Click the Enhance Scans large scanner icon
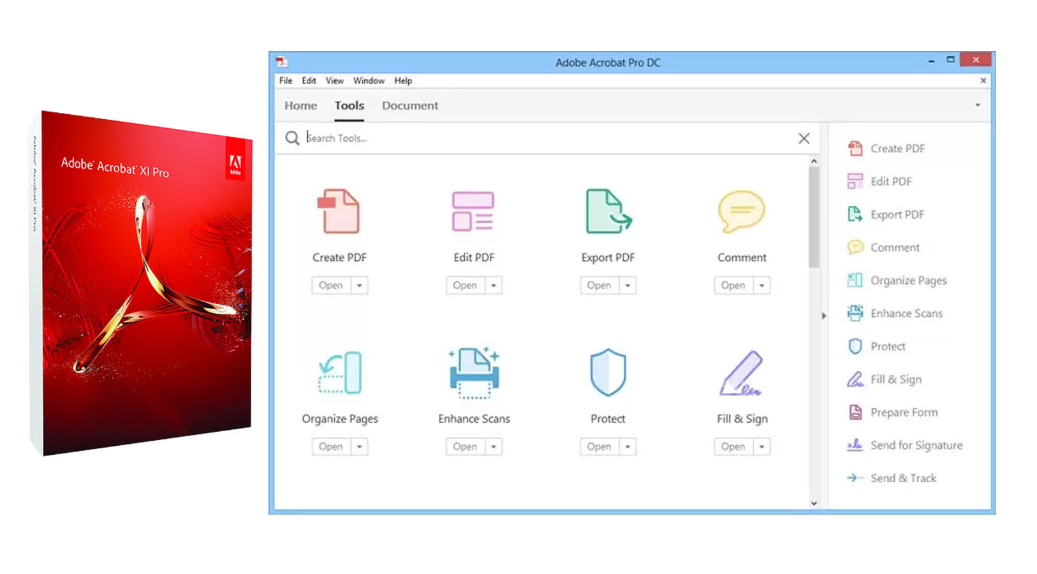Viewport: 1037px width, 574px height. [x=474, y=372]
